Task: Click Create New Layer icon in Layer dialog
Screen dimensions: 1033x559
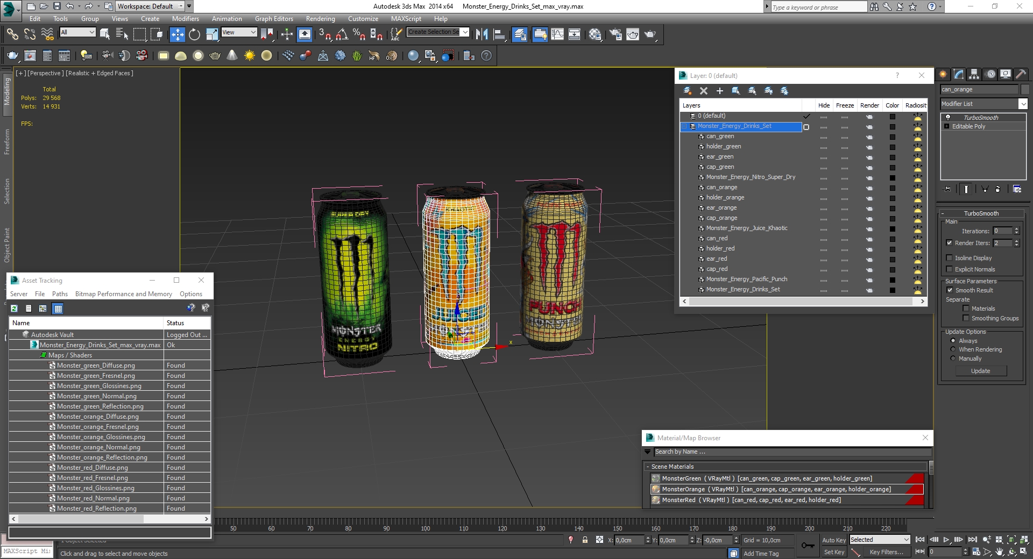Action: (688, 91)
